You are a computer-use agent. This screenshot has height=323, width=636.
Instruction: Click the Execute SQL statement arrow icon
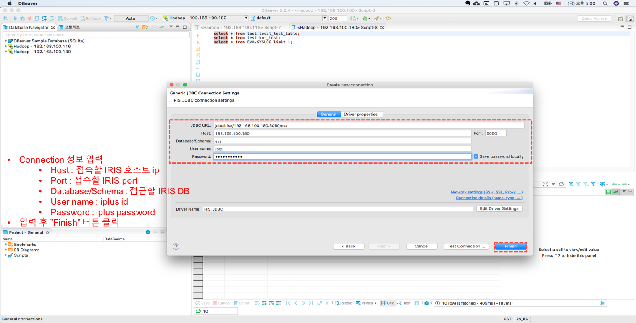pyautogui.click(x=198, y=36)
